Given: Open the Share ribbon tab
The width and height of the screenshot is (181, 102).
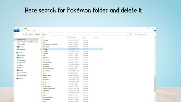Looking at the screenshot, I should (x=29, y=31).
